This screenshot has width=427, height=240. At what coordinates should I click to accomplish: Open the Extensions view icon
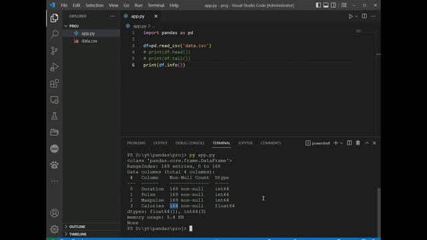point(54,83)
